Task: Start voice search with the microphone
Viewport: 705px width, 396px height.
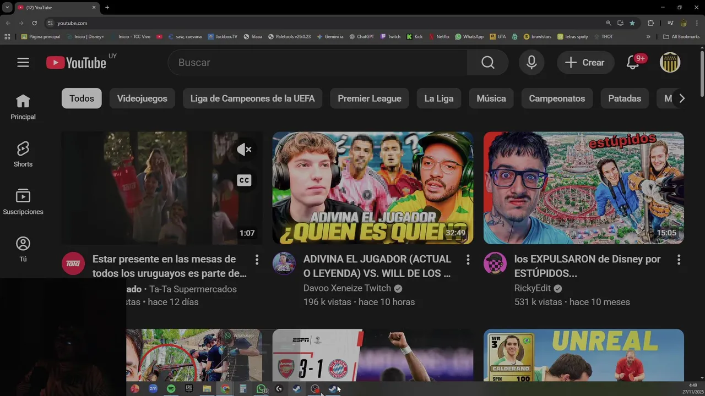Action: coord(532,63)
